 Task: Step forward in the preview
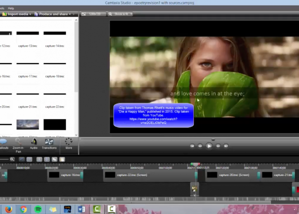[218, 146]
